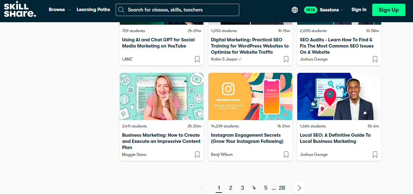
Task: Go to page 4
Action: (x=254, y=188)
